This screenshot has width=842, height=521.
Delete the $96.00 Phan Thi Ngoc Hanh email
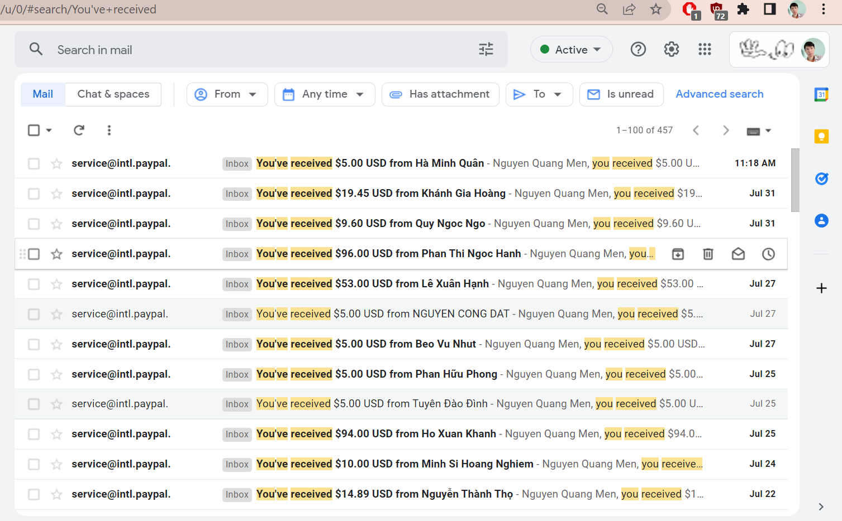pyautogui.click(x=708, y=254)
